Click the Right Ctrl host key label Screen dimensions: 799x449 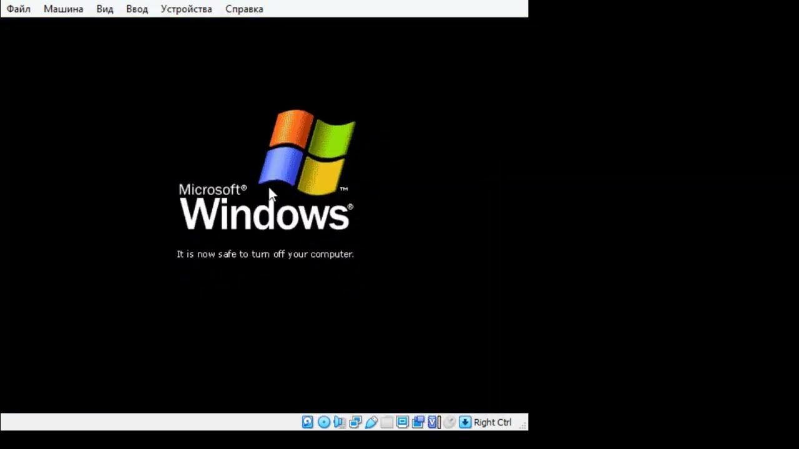click(x=493, y=422)
